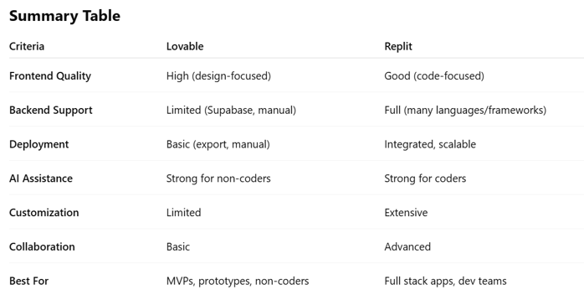584x305 pixels.
Task: Click the Integrated, scalable cell
Action: pos(430,145)
